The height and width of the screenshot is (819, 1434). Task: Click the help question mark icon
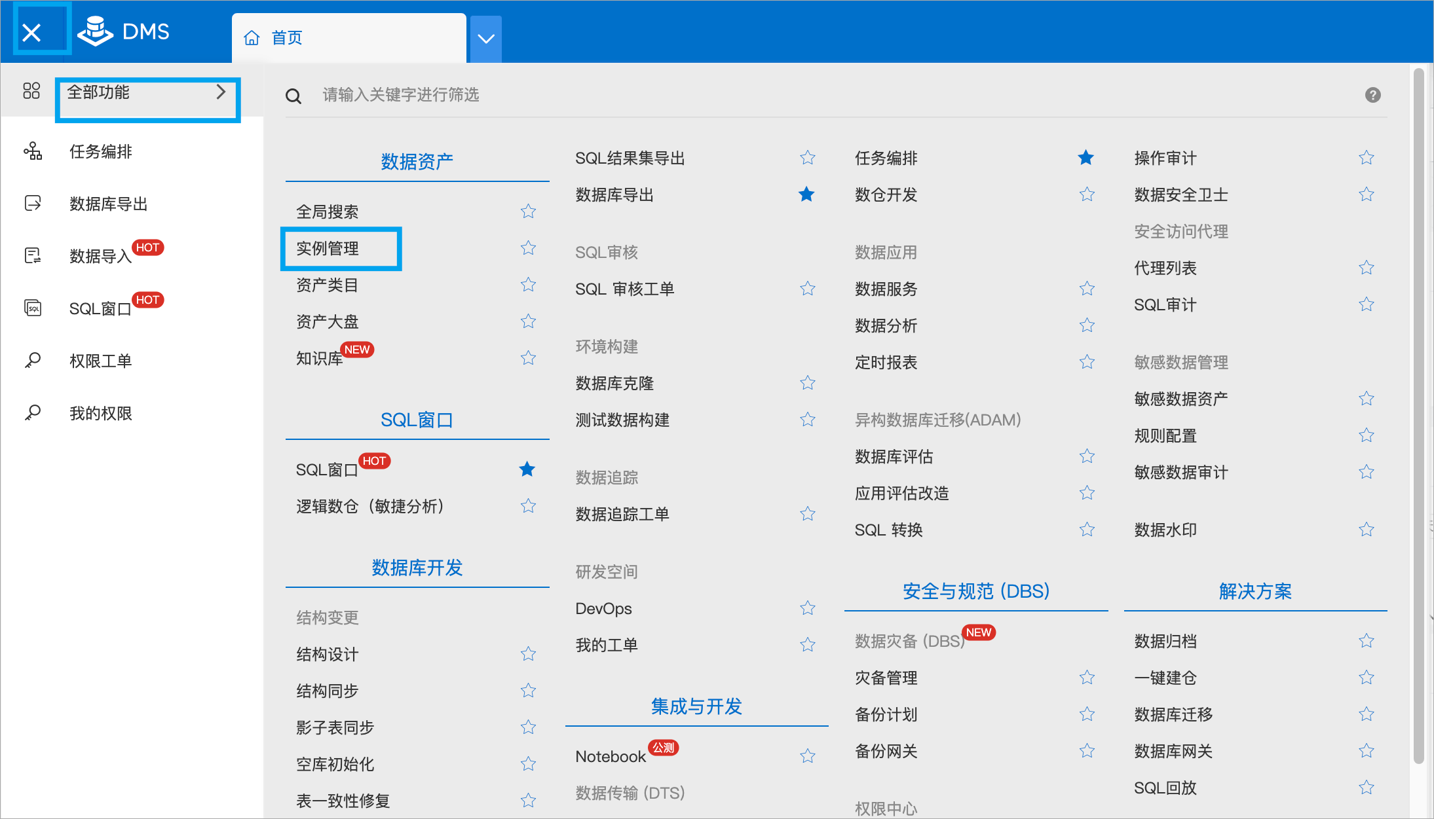pos(1372,96)
